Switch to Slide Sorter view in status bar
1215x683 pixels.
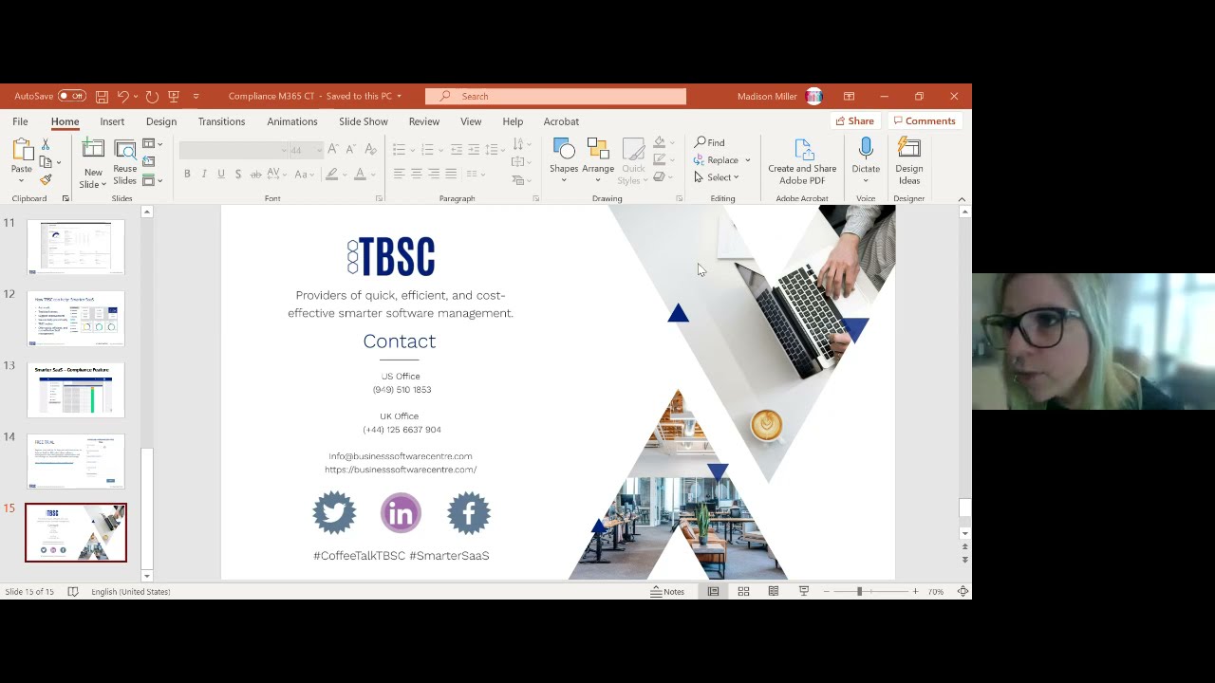coord(743,591)
